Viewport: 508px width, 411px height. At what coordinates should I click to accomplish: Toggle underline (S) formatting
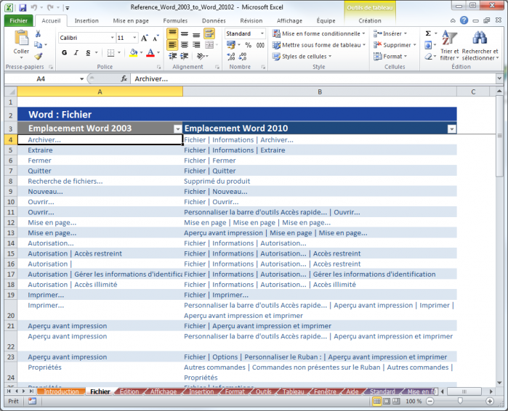(x=88, y=52)
